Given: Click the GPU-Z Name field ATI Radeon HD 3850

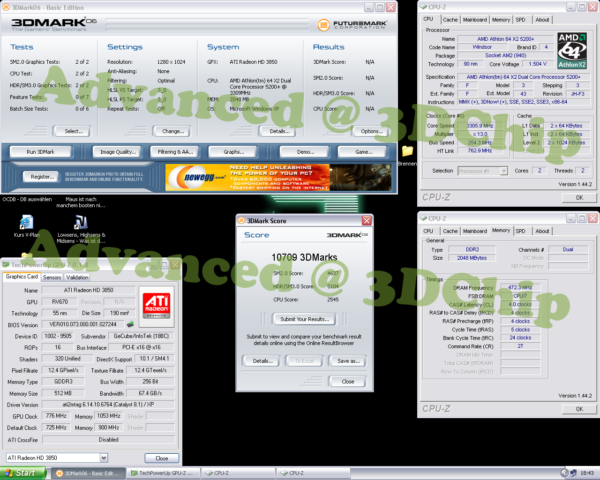Looking at the screenshot, I should 89,290.
